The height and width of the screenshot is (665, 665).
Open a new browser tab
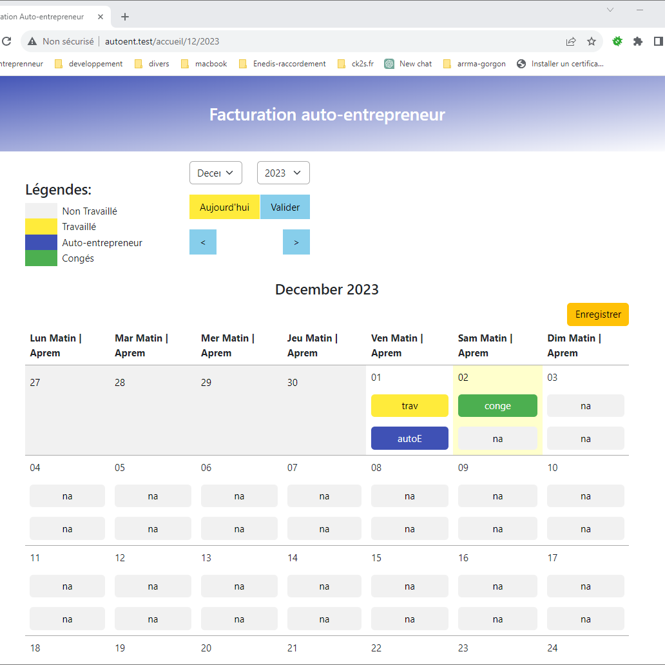click(x=125, y=17)
